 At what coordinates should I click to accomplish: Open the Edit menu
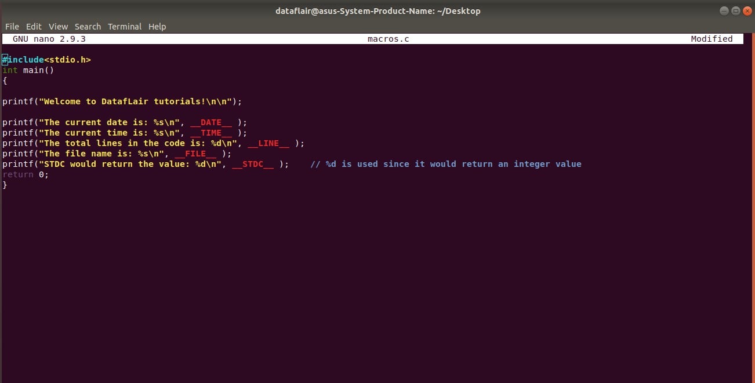pos(34,26)
